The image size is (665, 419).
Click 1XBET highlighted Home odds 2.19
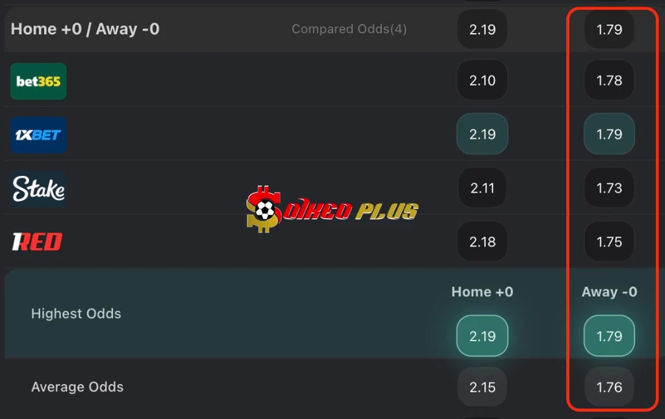click(482, 134)
